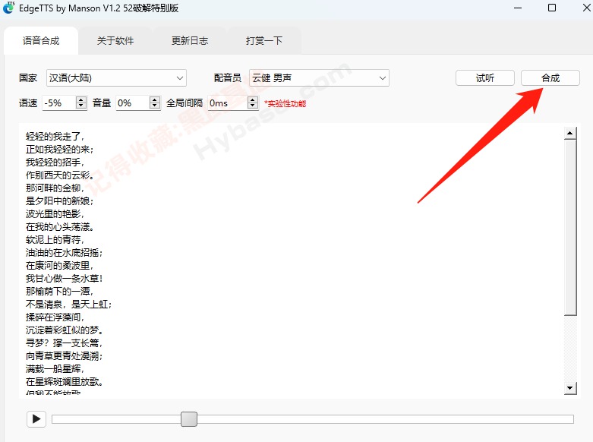Click the text area scroll-up arrow
The width and height of the screenshot is (593, 442).
tap(570, 133)
